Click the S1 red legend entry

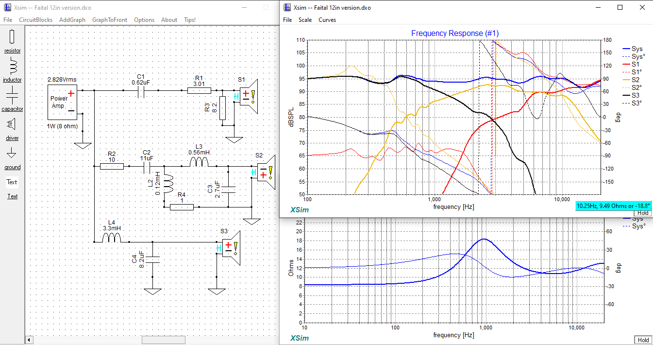[631, 64]
